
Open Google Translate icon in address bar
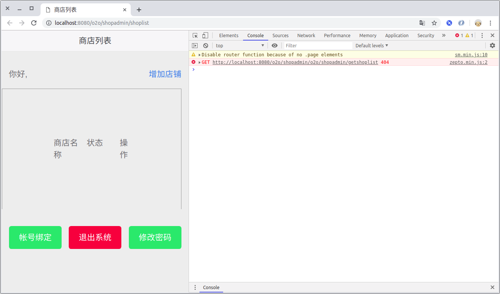coord(422,23)
